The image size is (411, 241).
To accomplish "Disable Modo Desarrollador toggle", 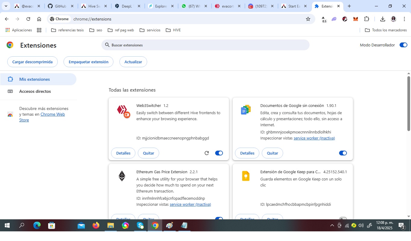I will [x=403, y=45].
